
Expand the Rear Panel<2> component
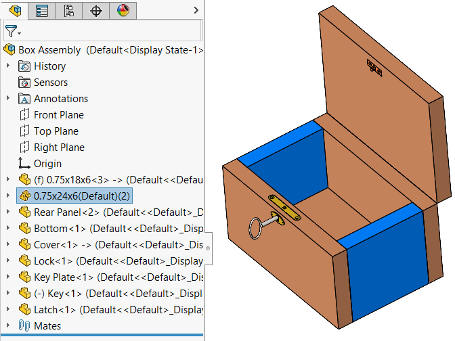pyautogui.click(x=8, y=212)
